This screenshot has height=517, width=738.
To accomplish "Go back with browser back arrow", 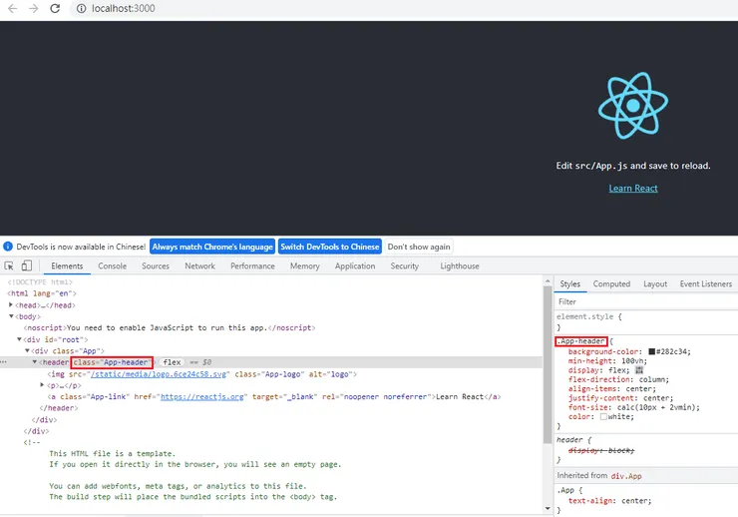I will pos(12,8).
